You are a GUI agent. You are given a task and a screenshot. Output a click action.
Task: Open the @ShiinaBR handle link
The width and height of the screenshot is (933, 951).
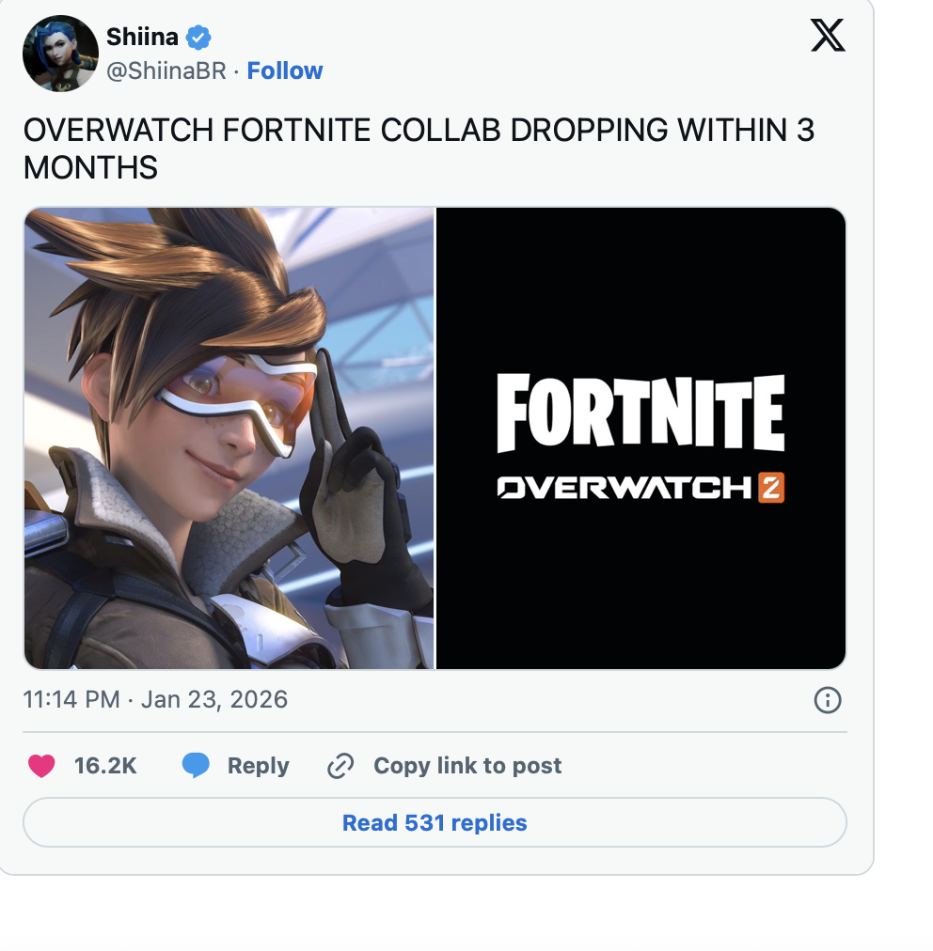[166, 71]
